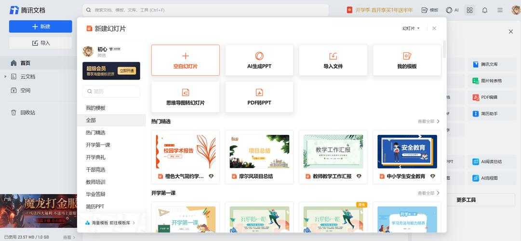Select 简历PPT category
This screenshot has width=521, height=241.
(95, 206)
